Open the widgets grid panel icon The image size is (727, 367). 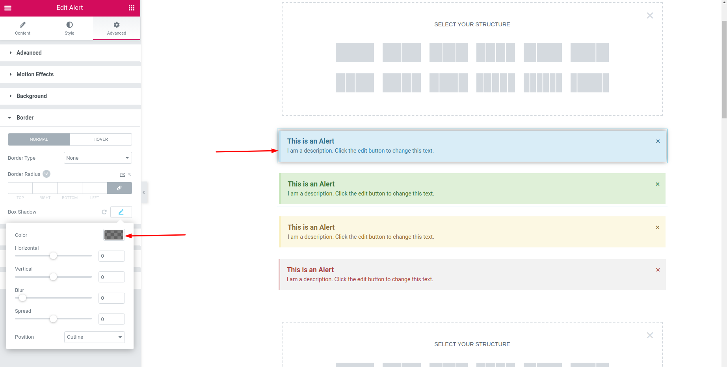pos(132,8)
